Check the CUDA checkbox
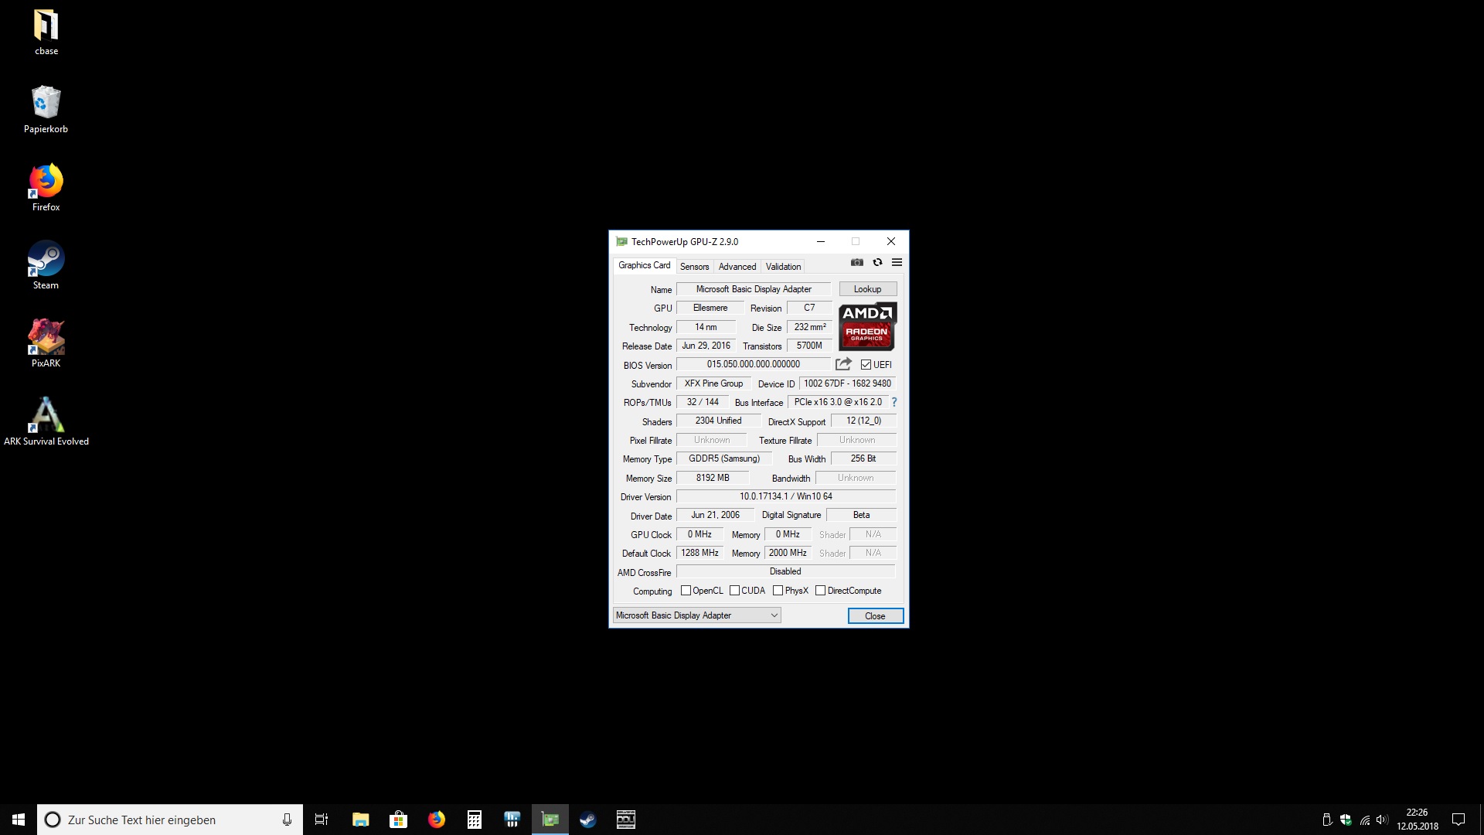Image resolution: width=1484 pixels, height=835 pixels. pos(734,591)
